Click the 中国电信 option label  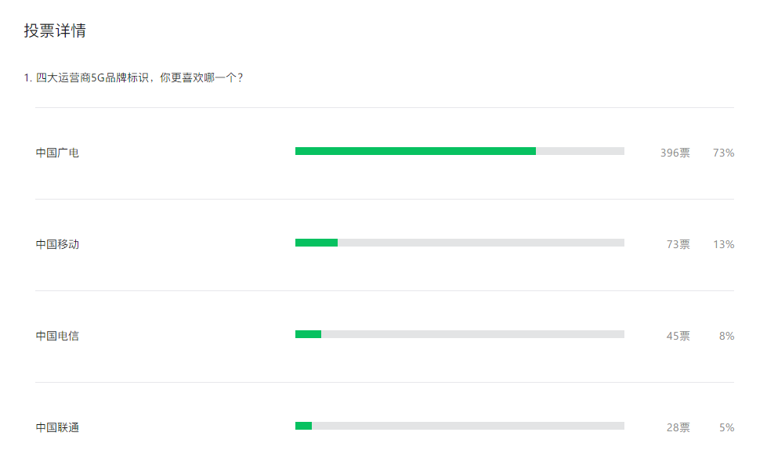pyautogui.click(x=57, y=336)
